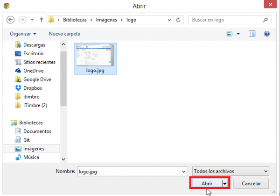Screen dimensions: 280x196
Task: Open recent locations dropdown arrow
Action: [x=32, y=20]
